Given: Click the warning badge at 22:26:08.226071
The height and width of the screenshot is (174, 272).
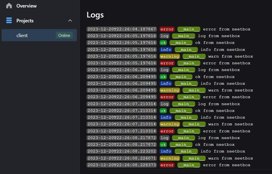Looking at the screenshot, I should point(170,158).
